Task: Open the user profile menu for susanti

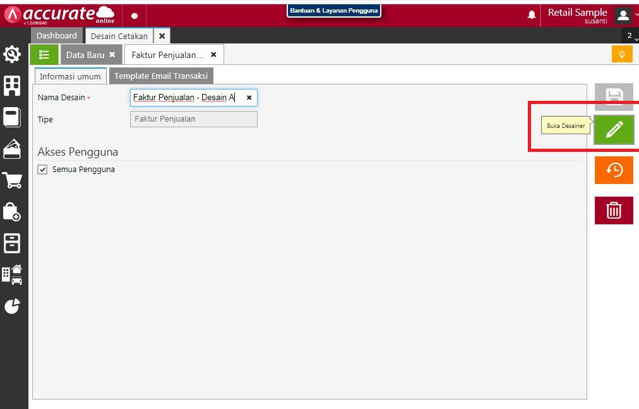Action: point(623,15)
